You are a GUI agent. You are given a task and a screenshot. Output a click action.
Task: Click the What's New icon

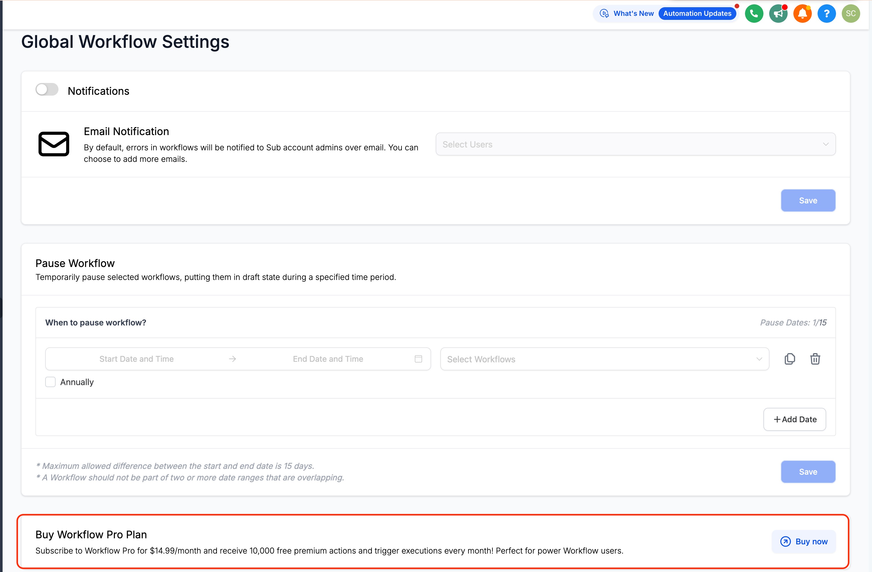coord(604,14)
